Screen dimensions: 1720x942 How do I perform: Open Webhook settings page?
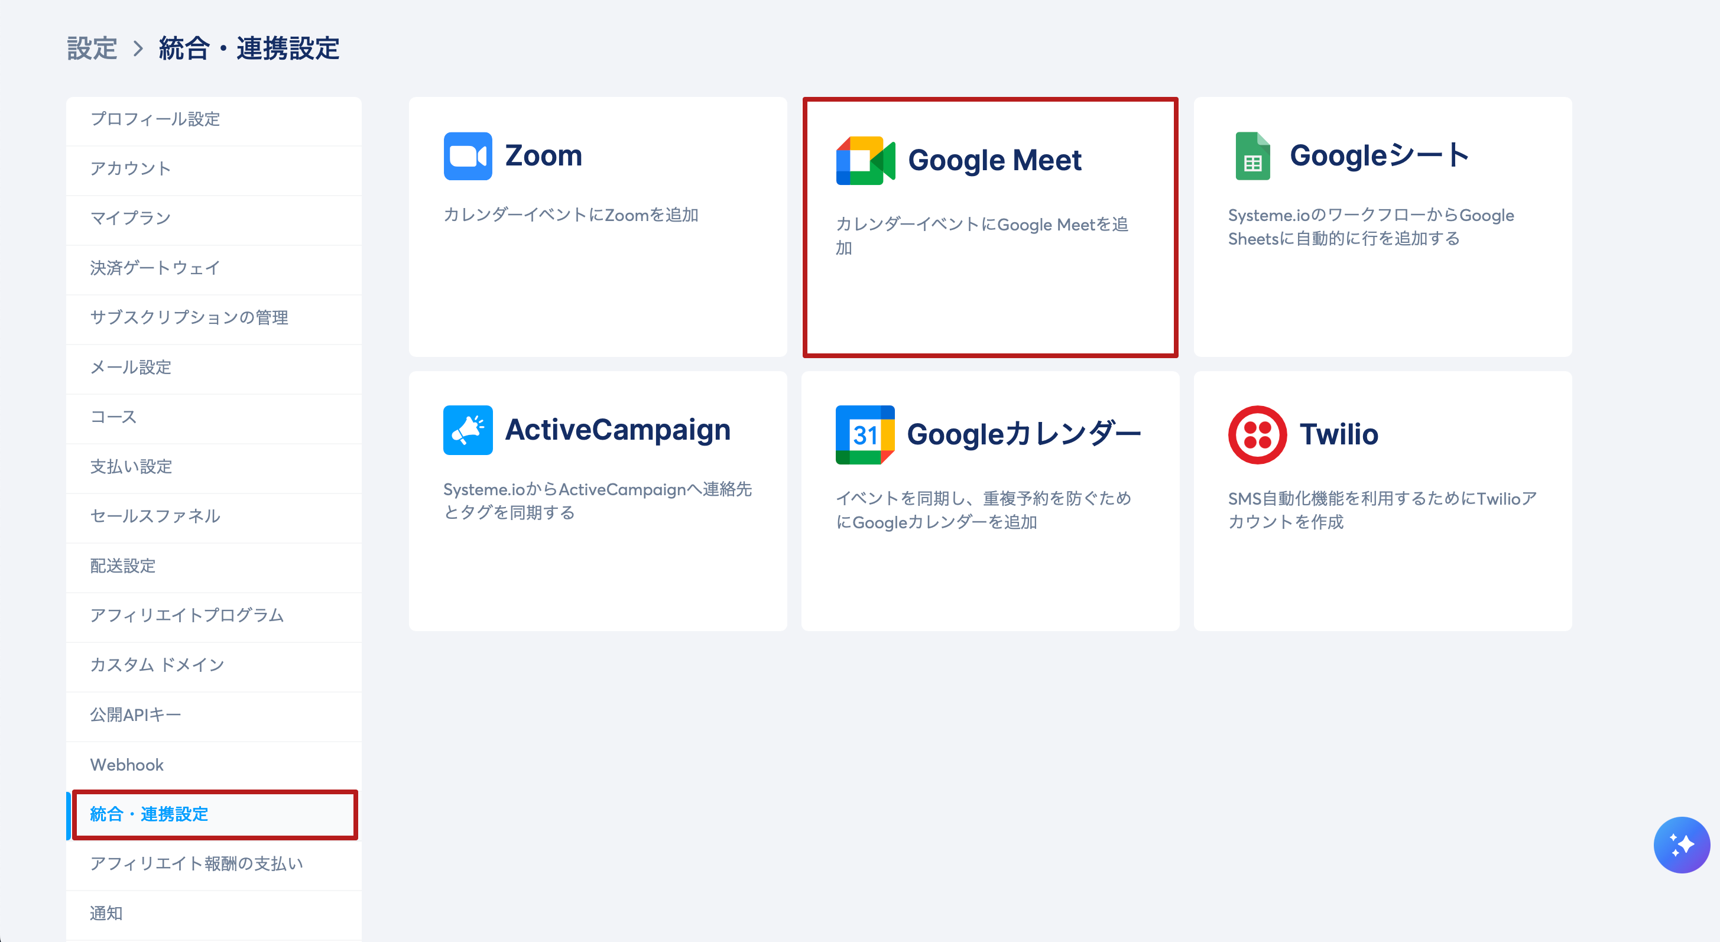[127, 765]
